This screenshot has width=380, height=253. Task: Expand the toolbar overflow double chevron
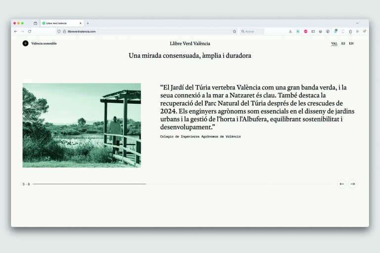click(x=357, y=32)
